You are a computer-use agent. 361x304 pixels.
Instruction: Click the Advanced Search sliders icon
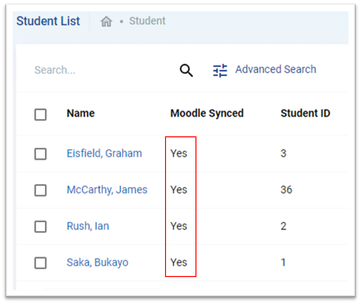pyautogui.click(x=220, y=70)
